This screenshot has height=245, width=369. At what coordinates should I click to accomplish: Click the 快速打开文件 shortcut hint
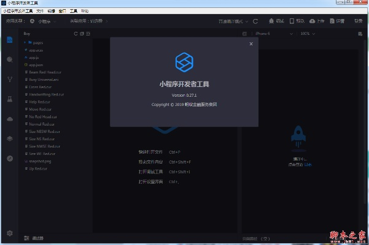(150, 152)
